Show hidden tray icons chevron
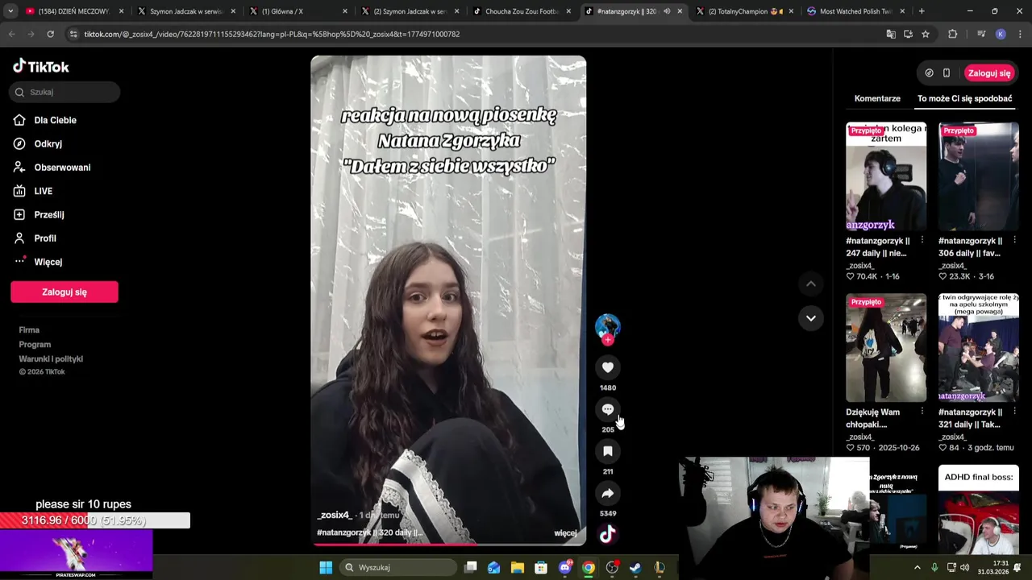Screen dimensions: 1032x580 pyautogui.click(x=917, y=567)
